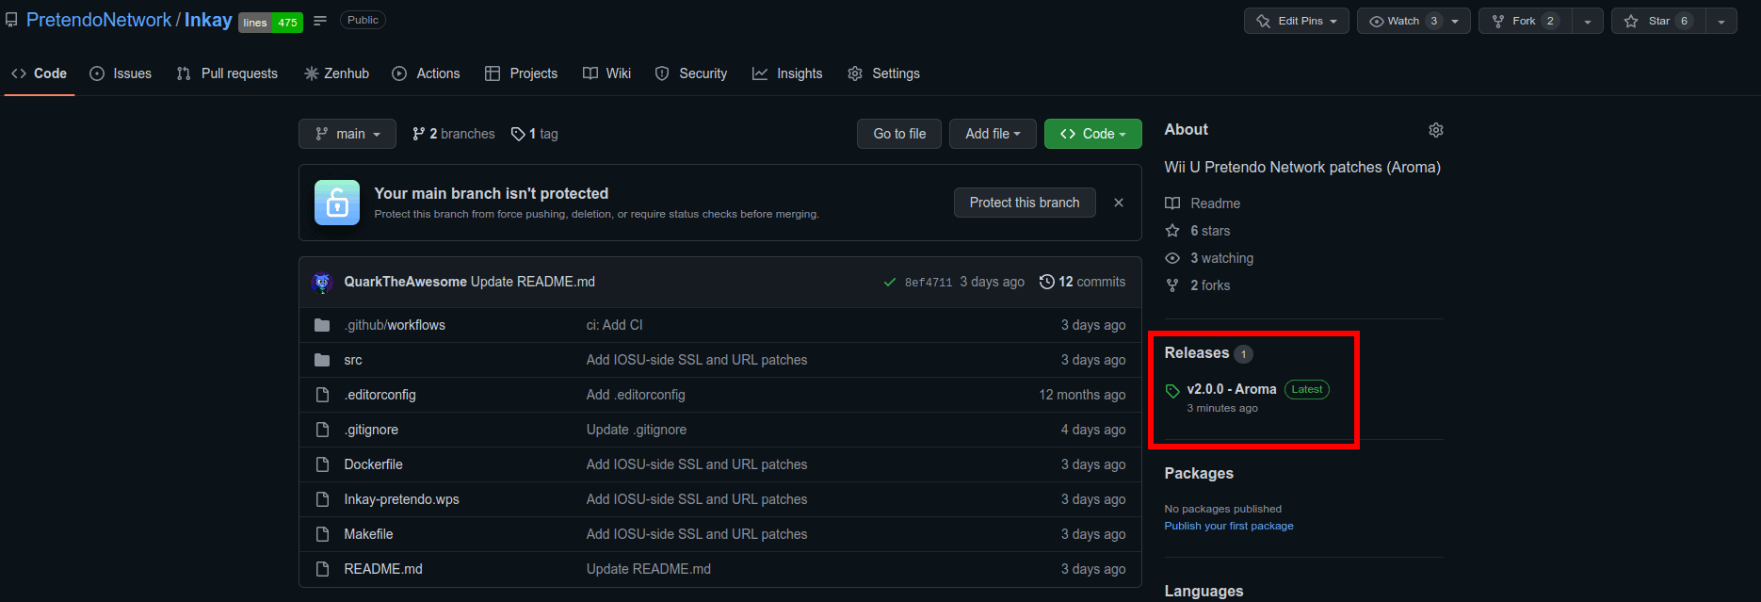Click the Go to file button

(899, 134)
